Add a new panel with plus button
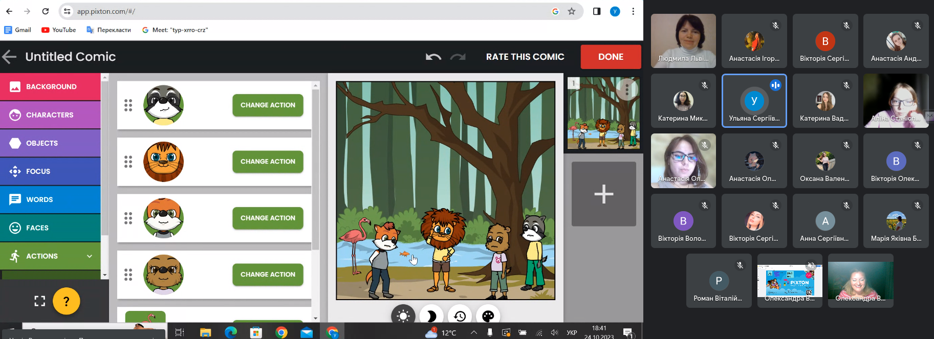 tap(603, 194)
